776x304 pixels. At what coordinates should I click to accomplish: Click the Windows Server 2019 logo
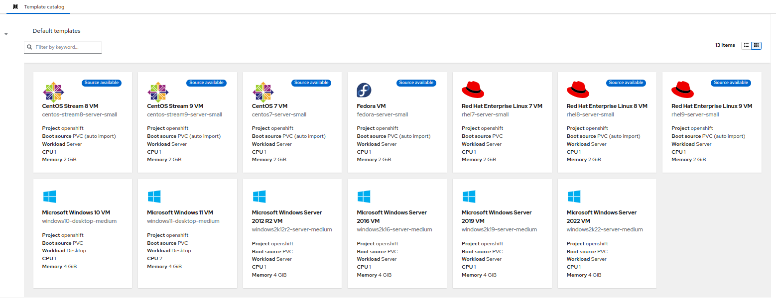[x=469, y=197]
